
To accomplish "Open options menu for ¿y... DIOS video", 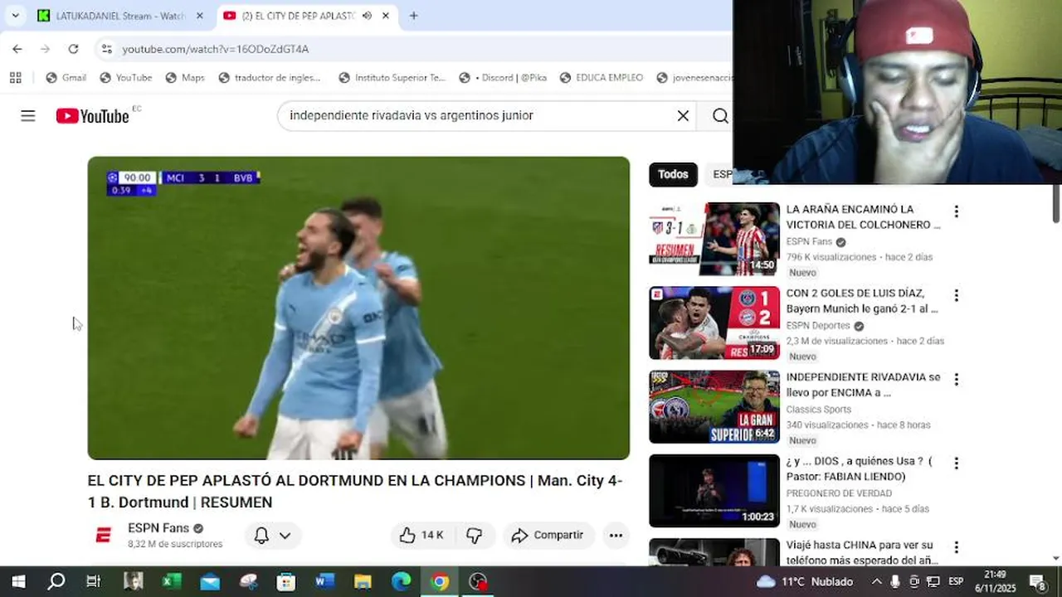I will point(956,463).
